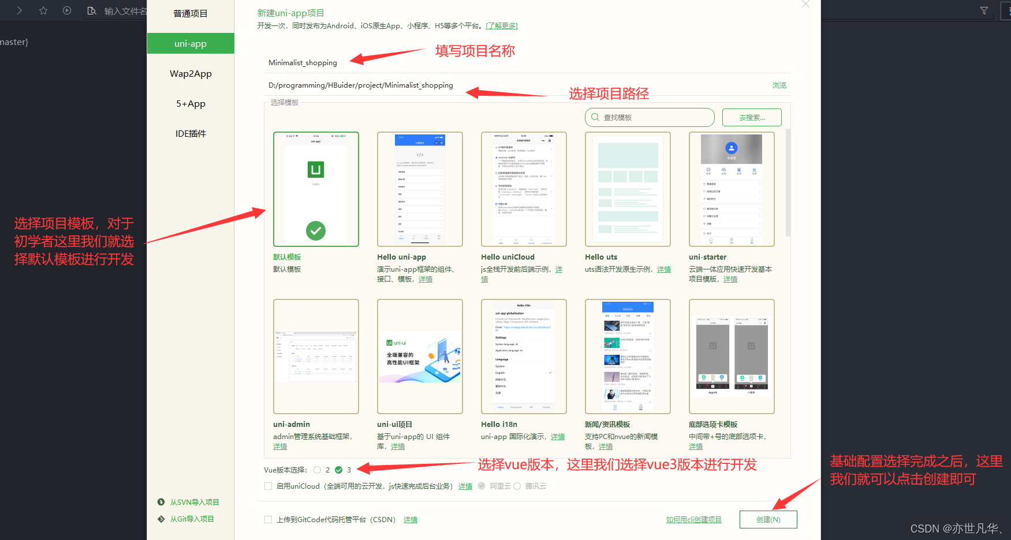Click the forward arrow in the editor toolbar
Image resolution: width=1011 pixels, height=540 pixels.
point(20,10)
